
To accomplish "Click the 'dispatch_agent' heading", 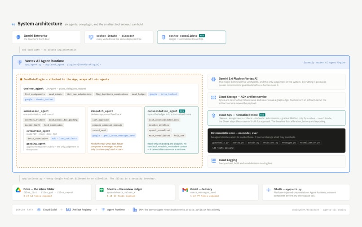I will (x=102, y=111).
